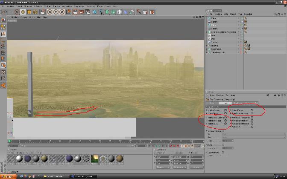The height and width of the screenshot is (179, 287).
Task: Click the Applica button in Coordinates panel
Action: click(x=196, y=167)
